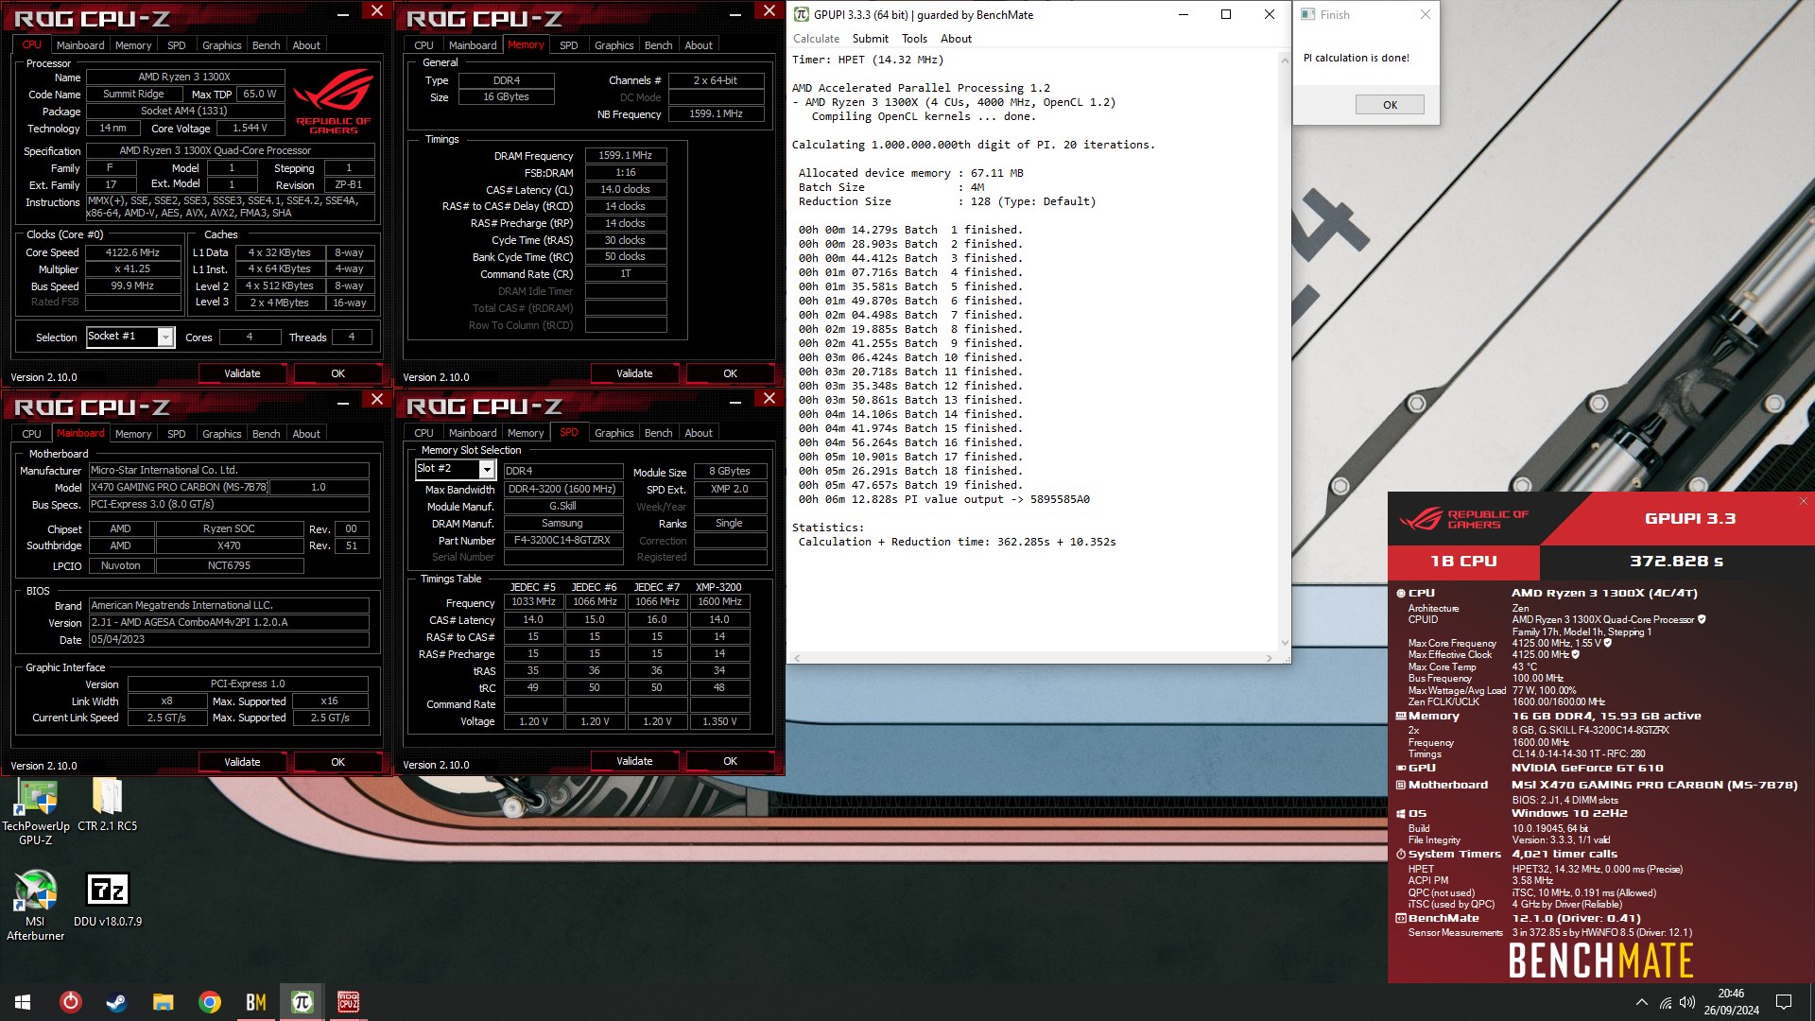This screenshot has width=1815, height=1021.
Task: Open the Tools menu in GPUPI
Action: (x=914, y=39)
